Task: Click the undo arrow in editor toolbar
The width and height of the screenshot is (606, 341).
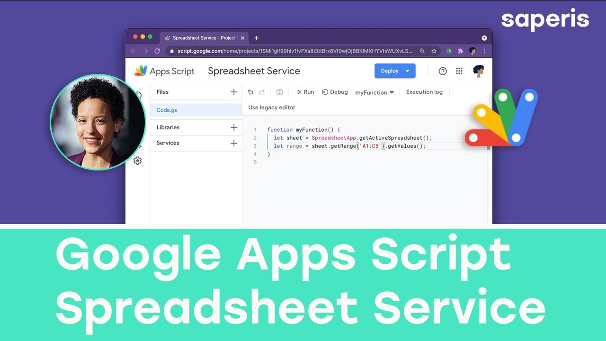Action: 250,92
